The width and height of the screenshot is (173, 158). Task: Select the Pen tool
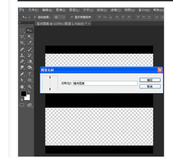[x=22, y=74]
